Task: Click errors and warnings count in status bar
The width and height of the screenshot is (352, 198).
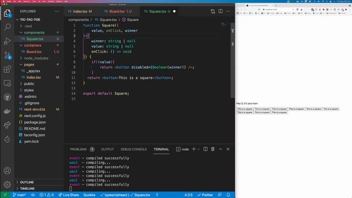Action: 47,195
